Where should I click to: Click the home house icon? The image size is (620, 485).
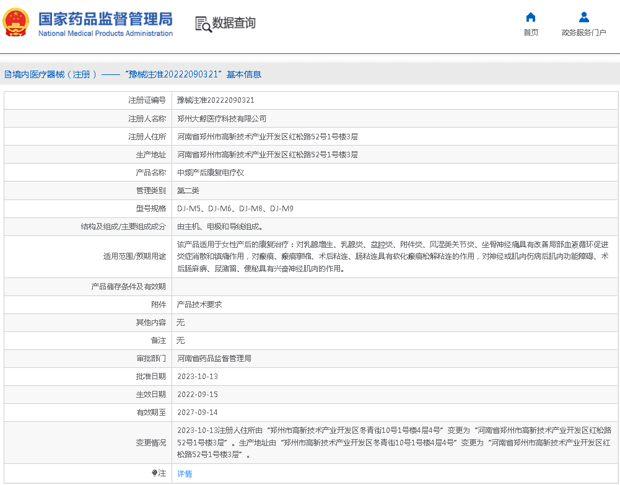(531, 17)
